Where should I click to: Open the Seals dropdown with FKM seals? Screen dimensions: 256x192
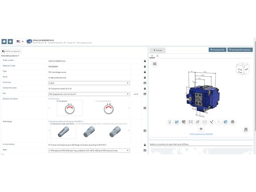pyautogui.click(x=89, y=150)
